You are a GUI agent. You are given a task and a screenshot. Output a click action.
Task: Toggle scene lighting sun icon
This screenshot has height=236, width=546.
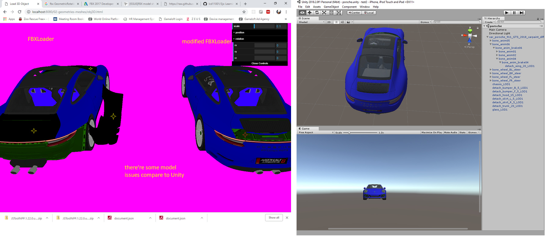click(336, 22)
